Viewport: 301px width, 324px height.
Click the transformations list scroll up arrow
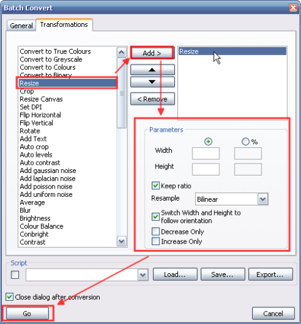click(122, 52)
